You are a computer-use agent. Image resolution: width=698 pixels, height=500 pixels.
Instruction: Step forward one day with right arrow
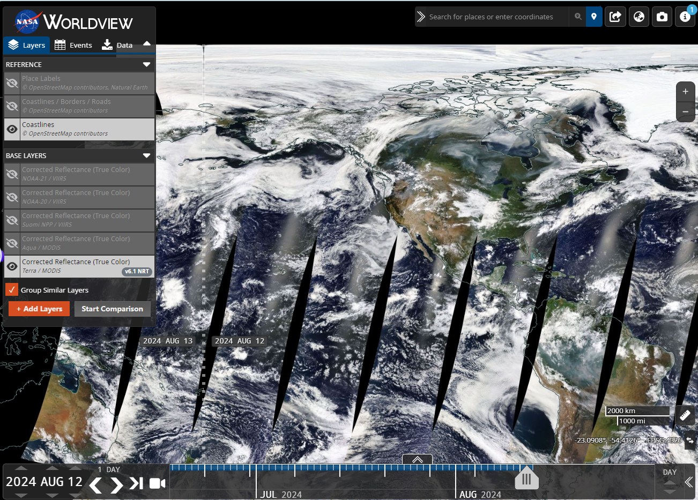tap(116, 484)
